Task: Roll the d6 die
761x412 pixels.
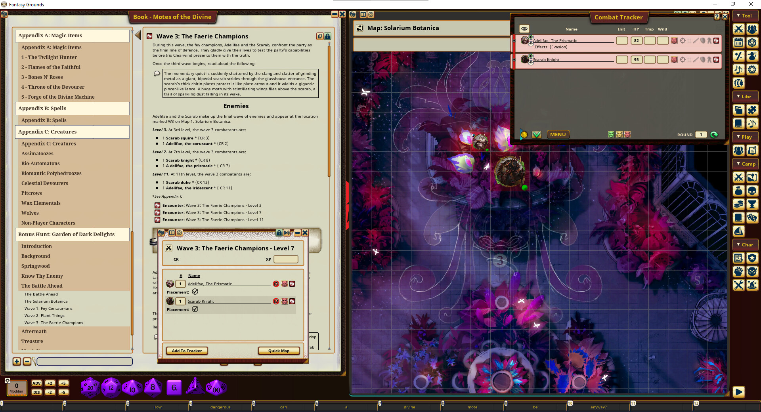Action: pyautogui.click(x=174, y=387)
